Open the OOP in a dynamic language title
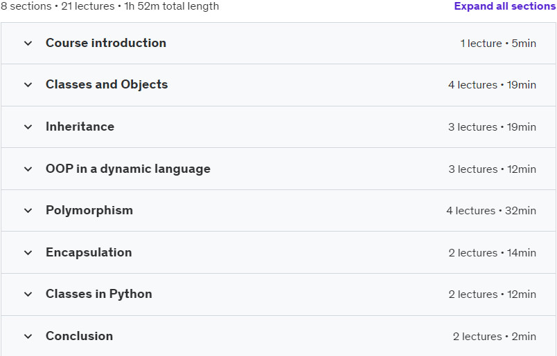Image resolution: width=557 pixels, height=356 pixels. click(x=128, y=169)
